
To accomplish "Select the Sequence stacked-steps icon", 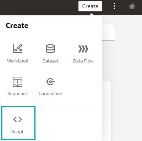I will (x=17, y=82).
